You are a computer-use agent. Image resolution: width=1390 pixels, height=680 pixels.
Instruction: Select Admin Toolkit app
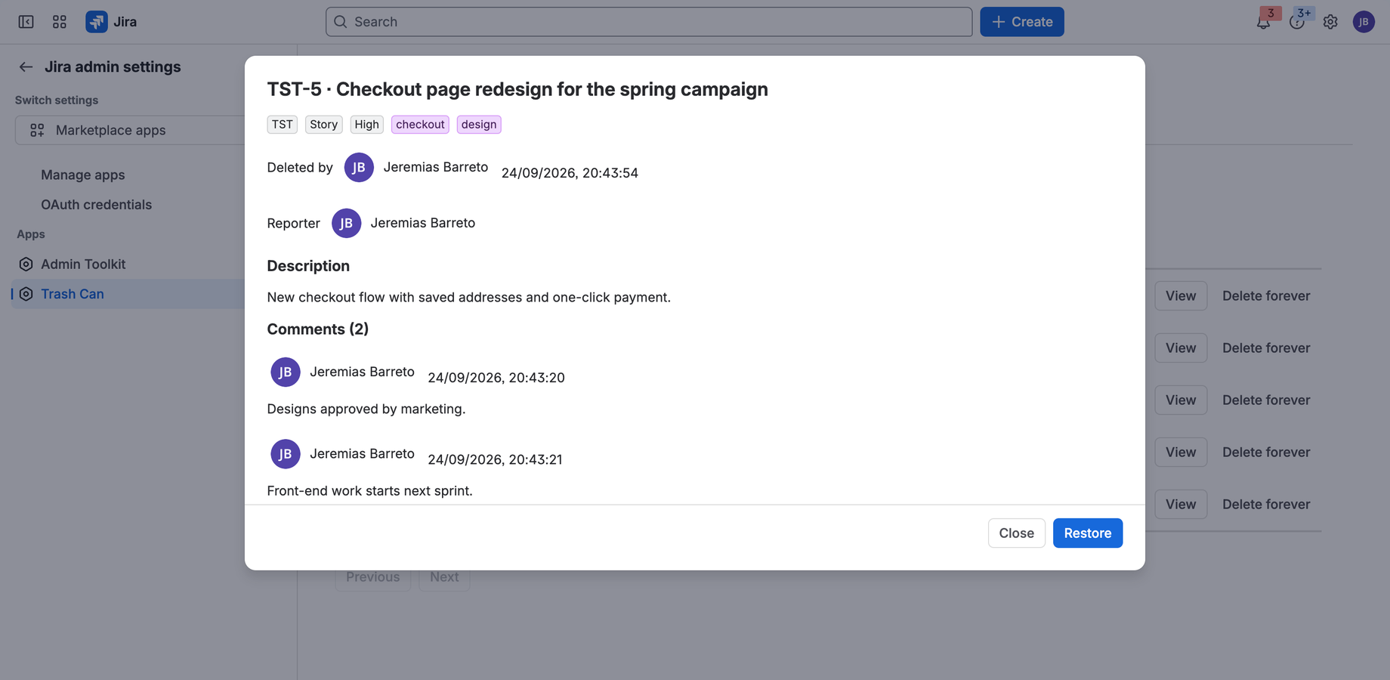tap(83, 264)
